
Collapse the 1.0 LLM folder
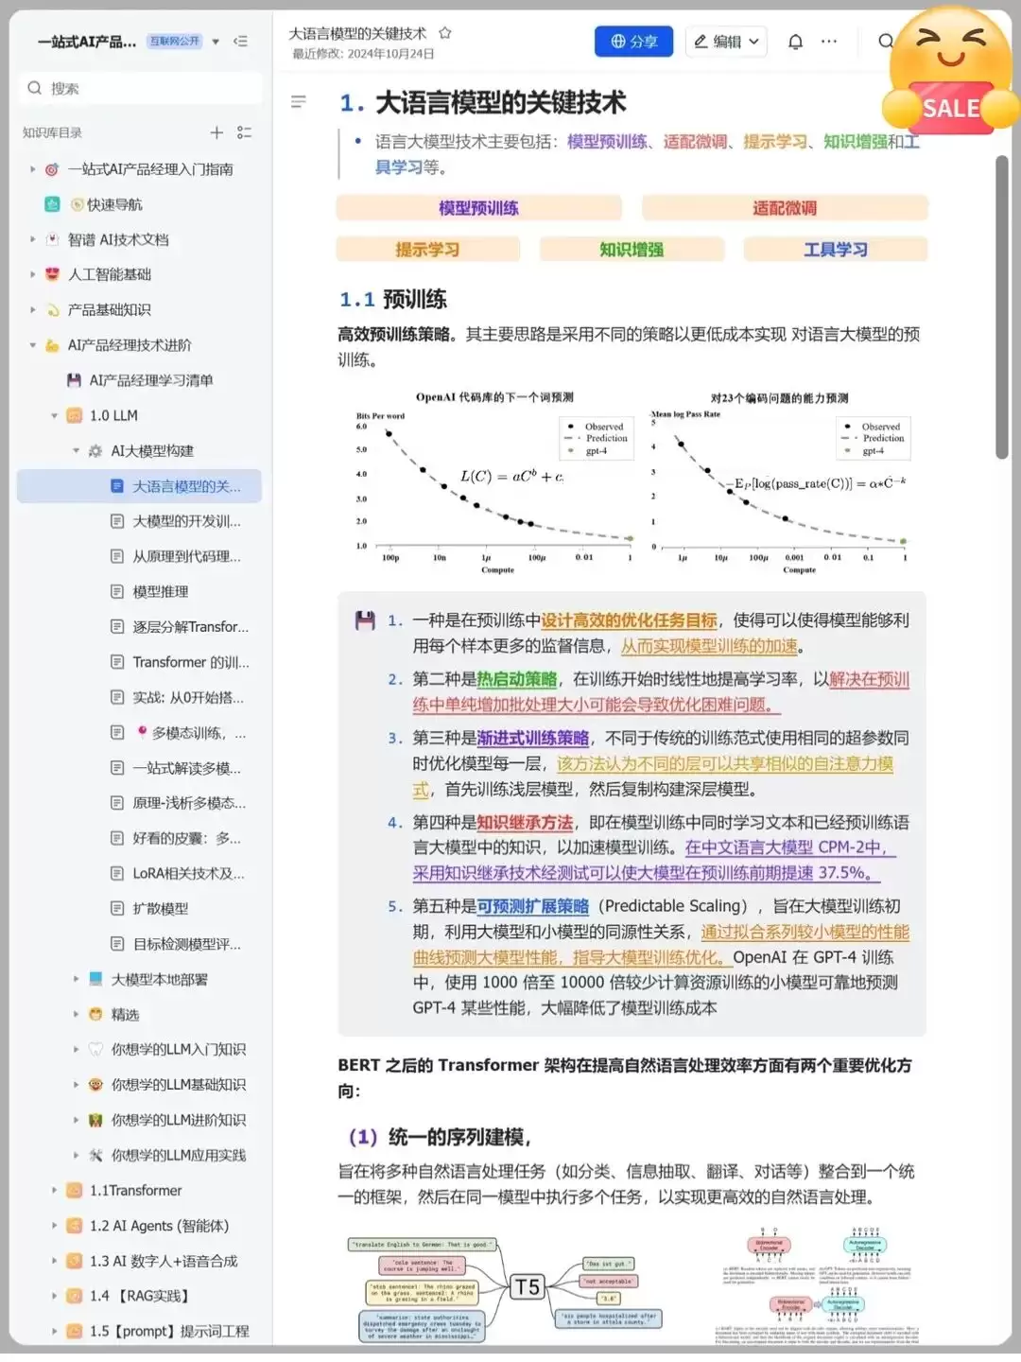[54, 416]
